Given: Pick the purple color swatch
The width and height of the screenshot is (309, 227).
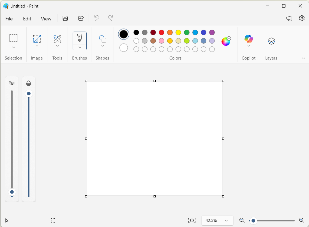Looking at the screenshot, I should (212, 32).
